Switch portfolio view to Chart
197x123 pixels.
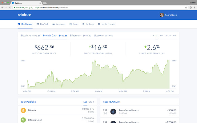coord(91,102)
